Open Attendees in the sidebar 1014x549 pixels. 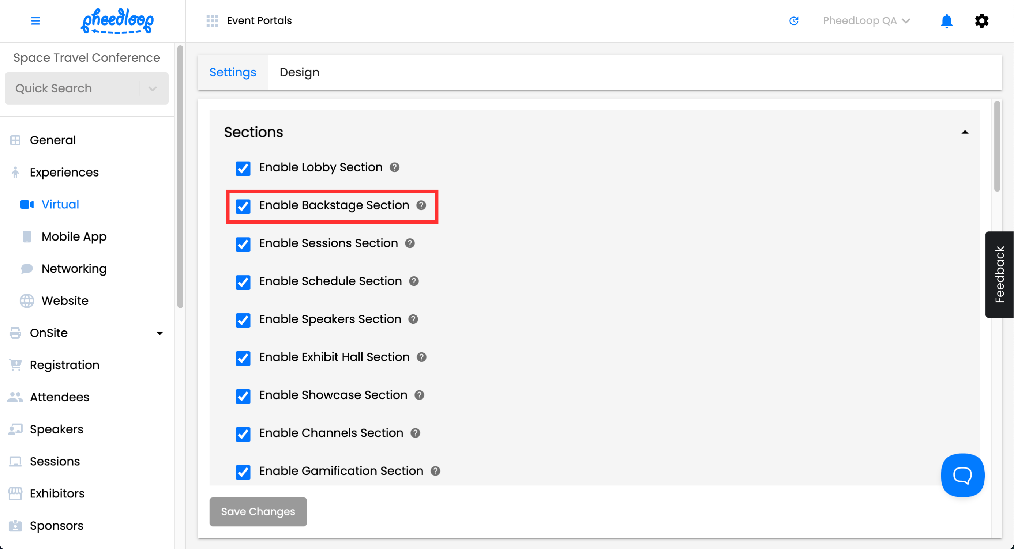59,397
